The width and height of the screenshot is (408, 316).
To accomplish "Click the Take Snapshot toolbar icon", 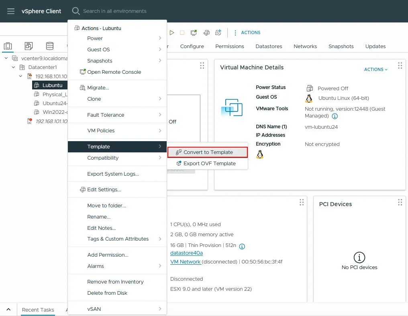I will tap(218, 32).
